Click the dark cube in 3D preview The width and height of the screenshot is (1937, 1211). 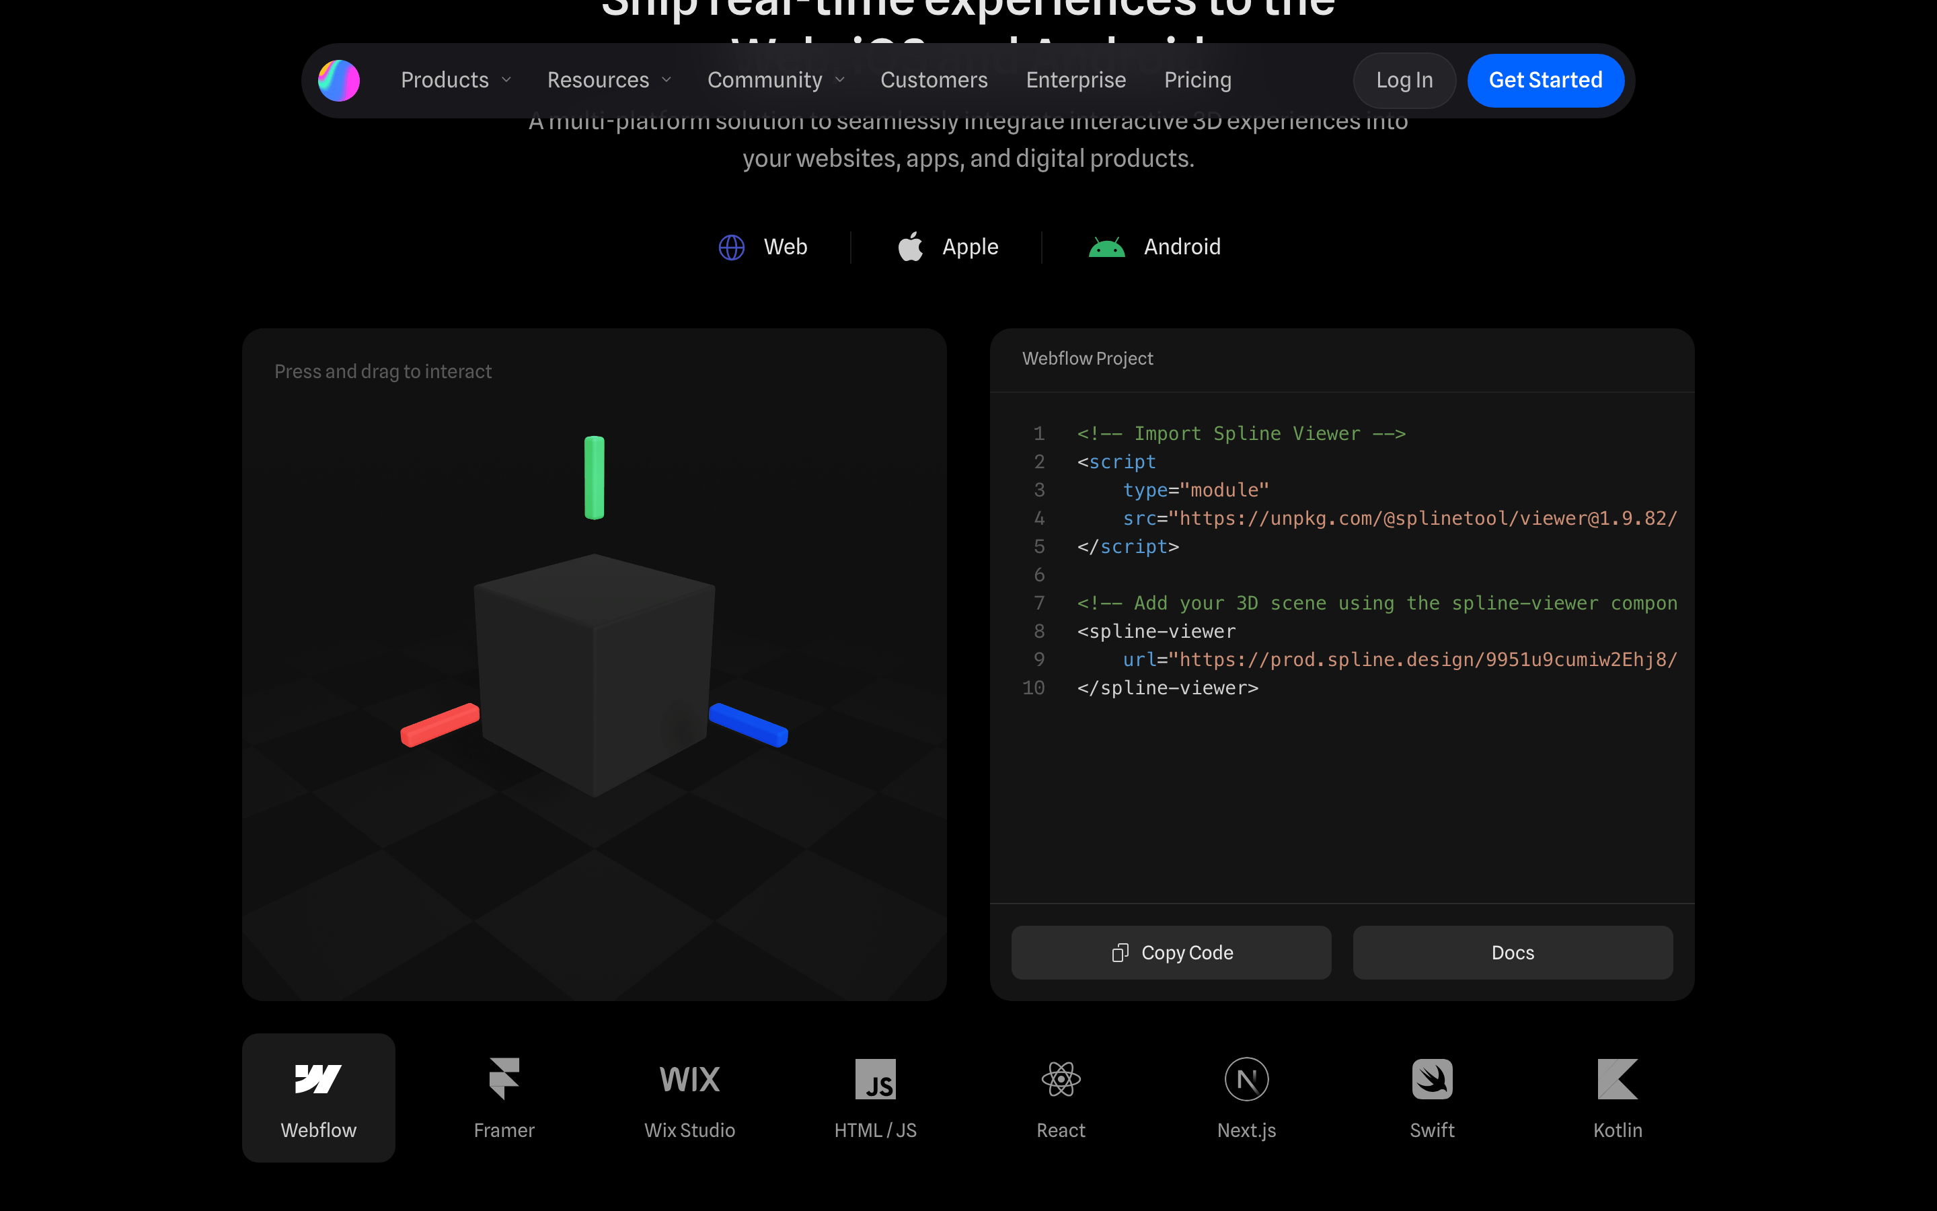tap(594, 674)
